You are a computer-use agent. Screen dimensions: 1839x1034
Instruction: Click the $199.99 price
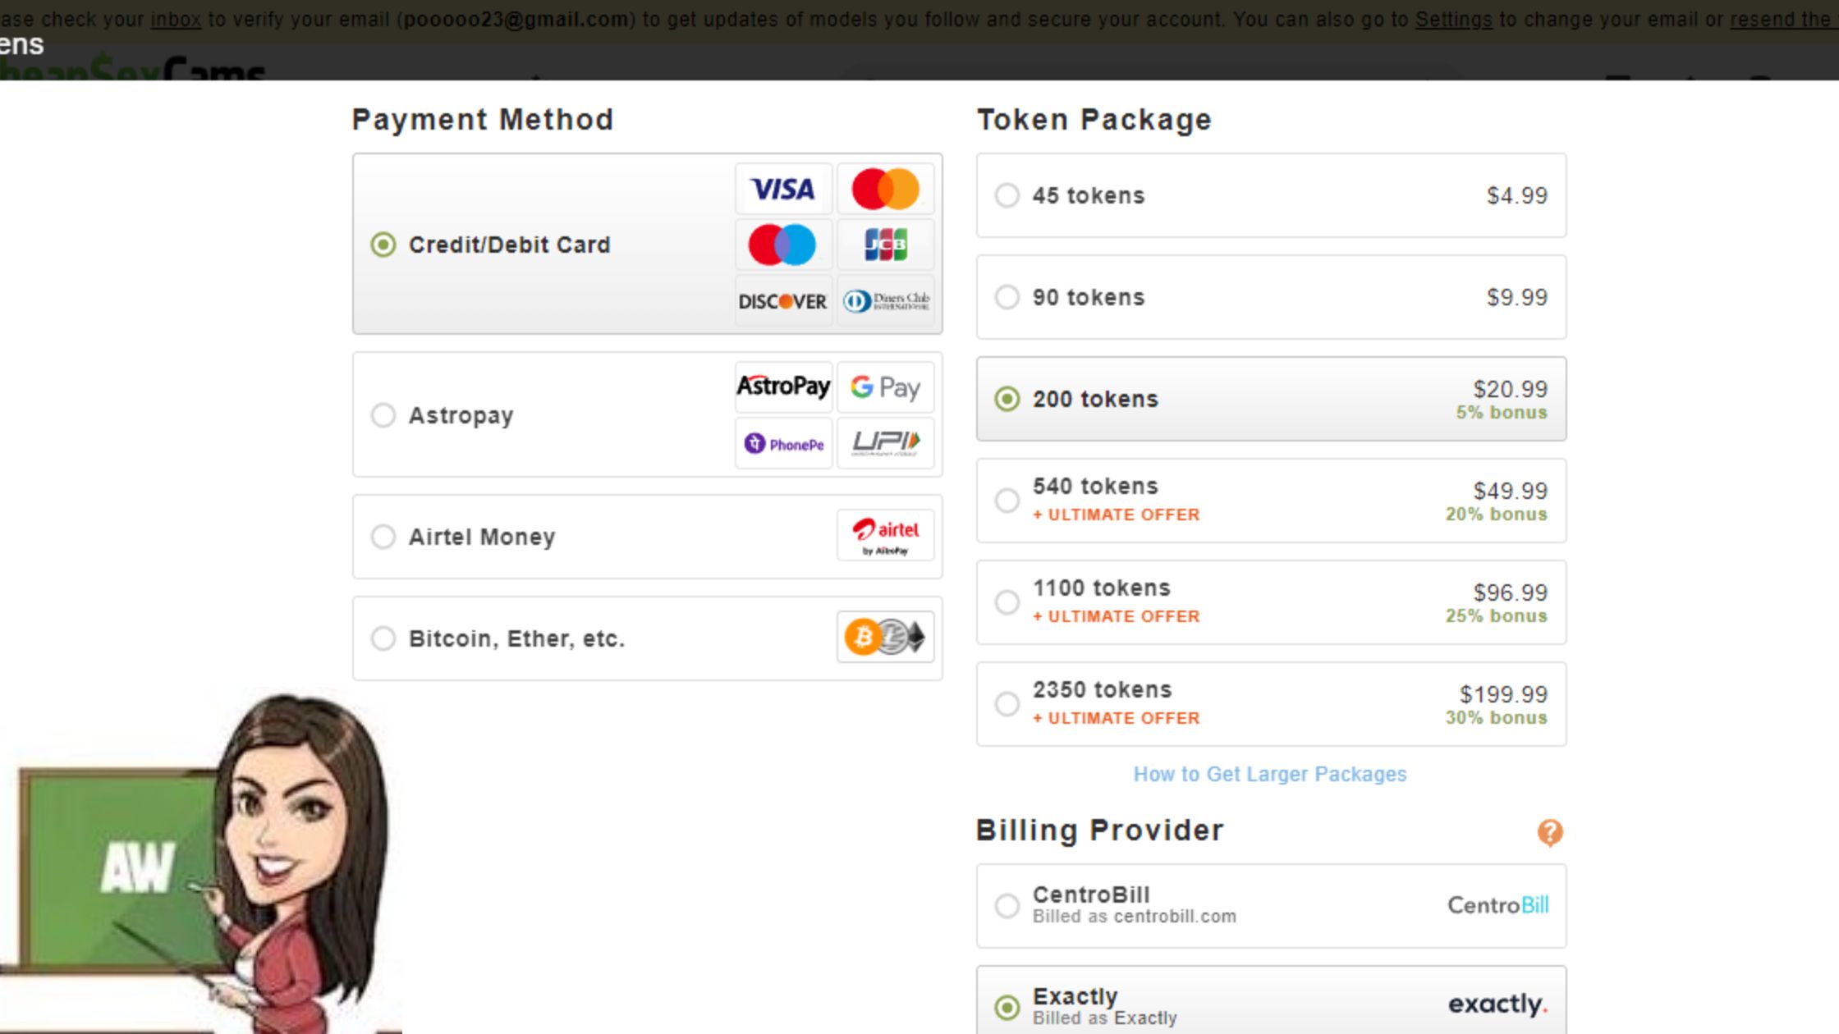[x=1503, y=693]
